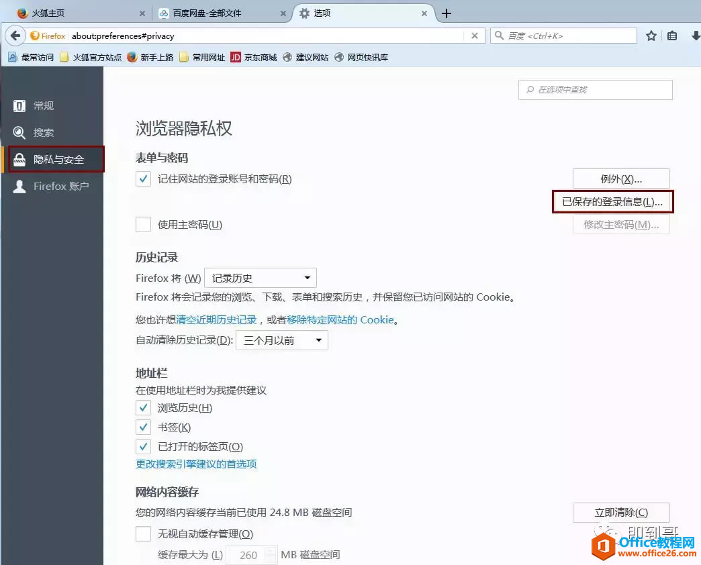701x565 pixels.
Task: Expand the 记录历史 dropdown
Action: point(261,278)
